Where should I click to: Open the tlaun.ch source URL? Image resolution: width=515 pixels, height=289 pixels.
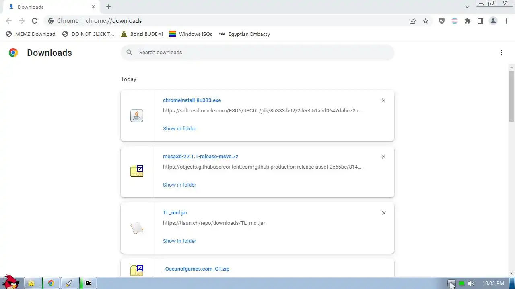[x=214, y=223]
